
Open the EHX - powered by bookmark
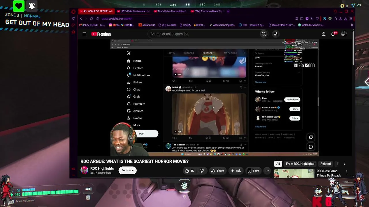tap(251, 25)
